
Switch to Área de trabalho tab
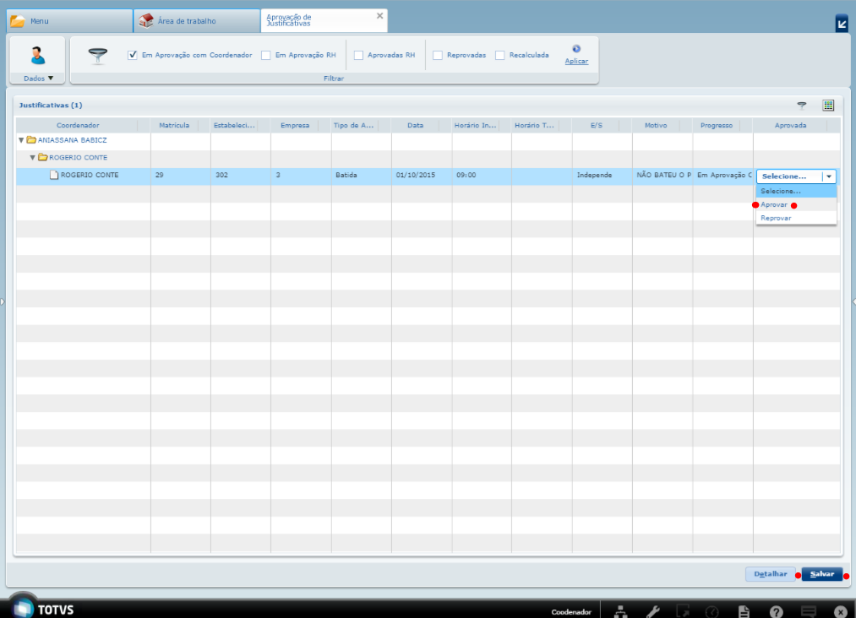(x=197, y=21)
